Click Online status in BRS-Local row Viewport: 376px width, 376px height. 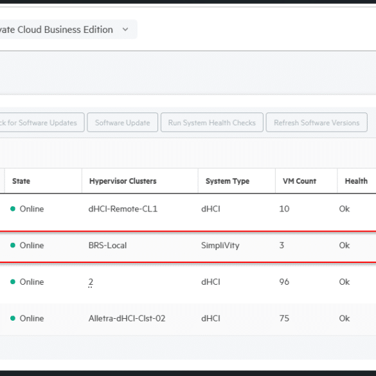coord(31,246)
